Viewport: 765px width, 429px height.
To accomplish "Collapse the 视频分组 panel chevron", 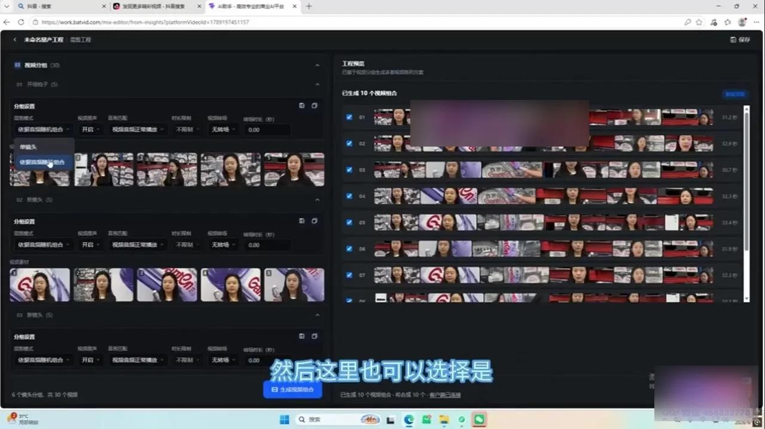I will 317,65.
